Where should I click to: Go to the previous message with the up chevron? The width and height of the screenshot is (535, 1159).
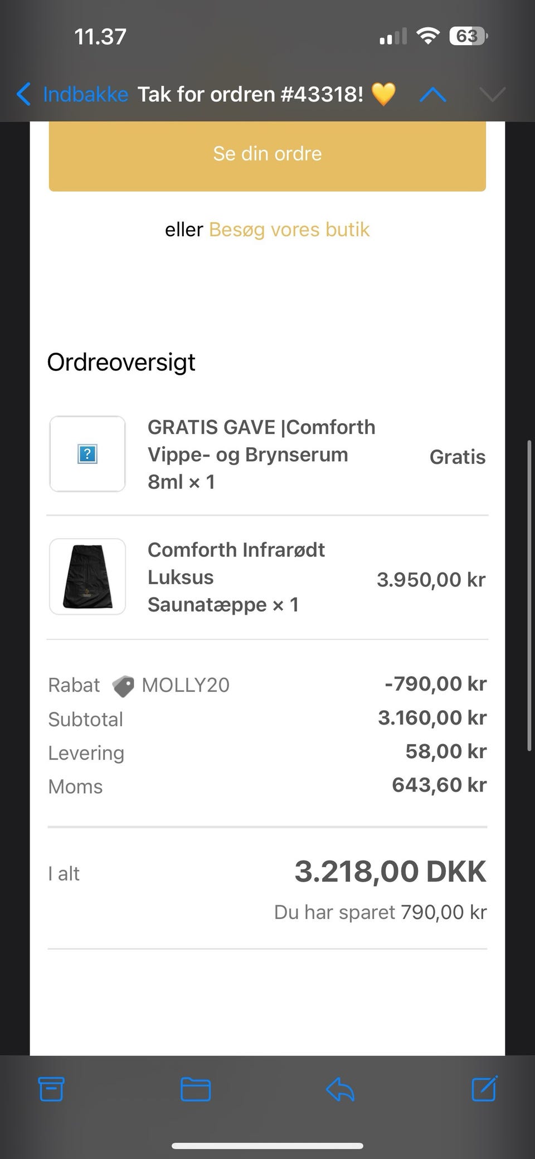pos(433,95)
